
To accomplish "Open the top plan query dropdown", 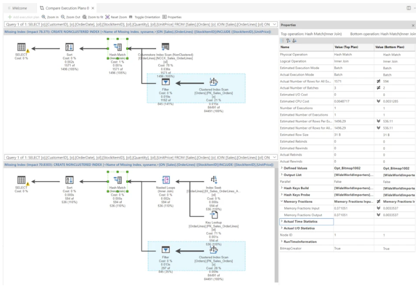I will pyautogui.click(x=275, y=24).
